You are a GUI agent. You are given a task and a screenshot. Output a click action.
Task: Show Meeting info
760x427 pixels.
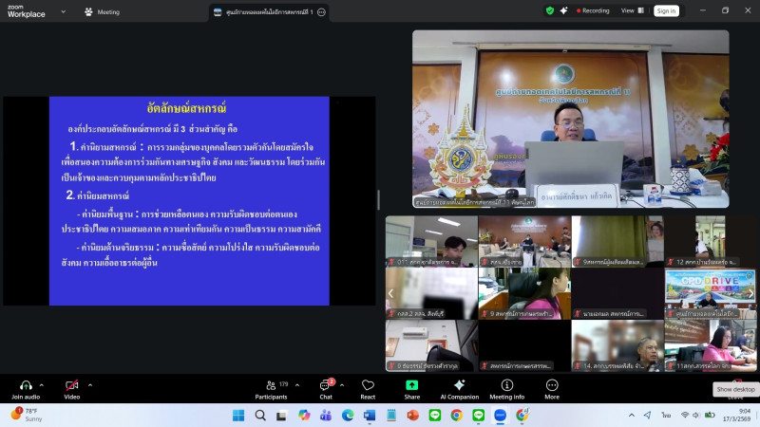click(506, 385)
